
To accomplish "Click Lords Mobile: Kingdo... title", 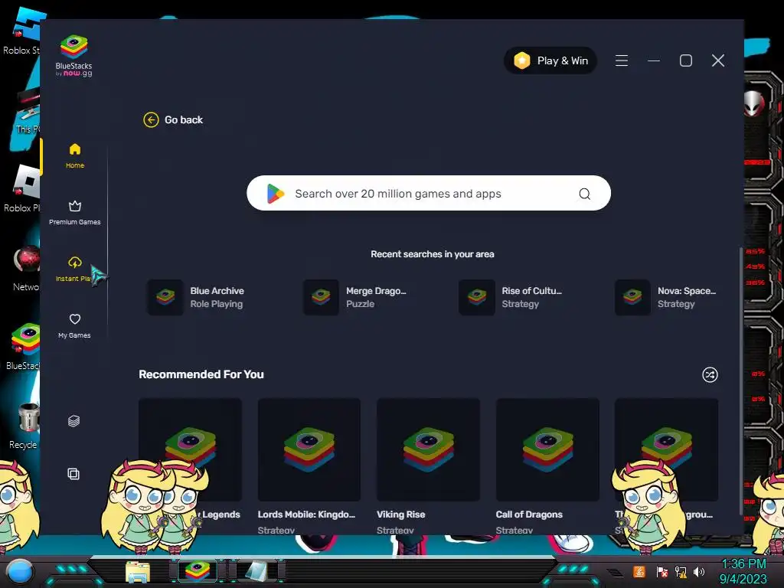I will 306,514.
